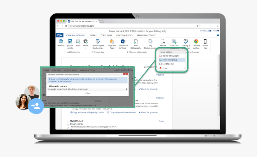Add a Journal Article reference
257x157 pixels.
pyautogui.click(x=70, y=44)
